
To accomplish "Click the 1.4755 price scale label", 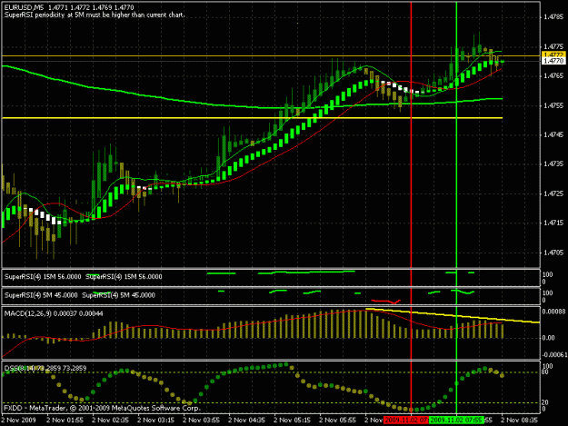I will [553, 105].
